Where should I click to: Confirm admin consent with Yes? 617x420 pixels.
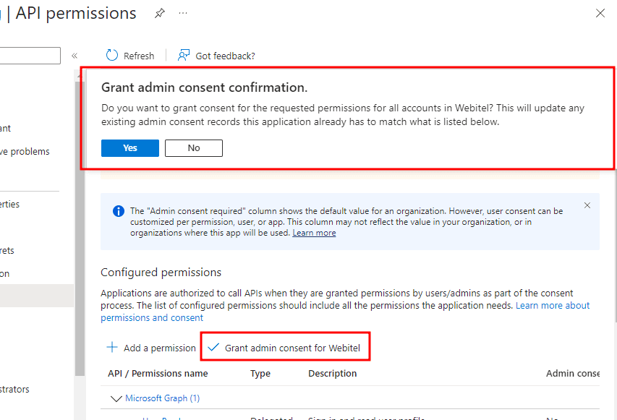[x=130, y=148]
